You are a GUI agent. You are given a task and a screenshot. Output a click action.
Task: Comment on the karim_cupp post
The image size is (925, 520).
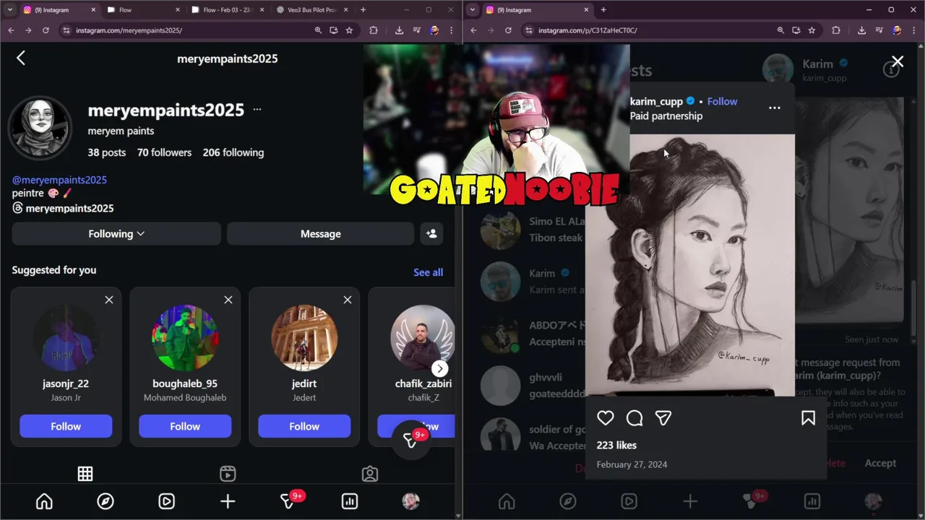[634, 418]
